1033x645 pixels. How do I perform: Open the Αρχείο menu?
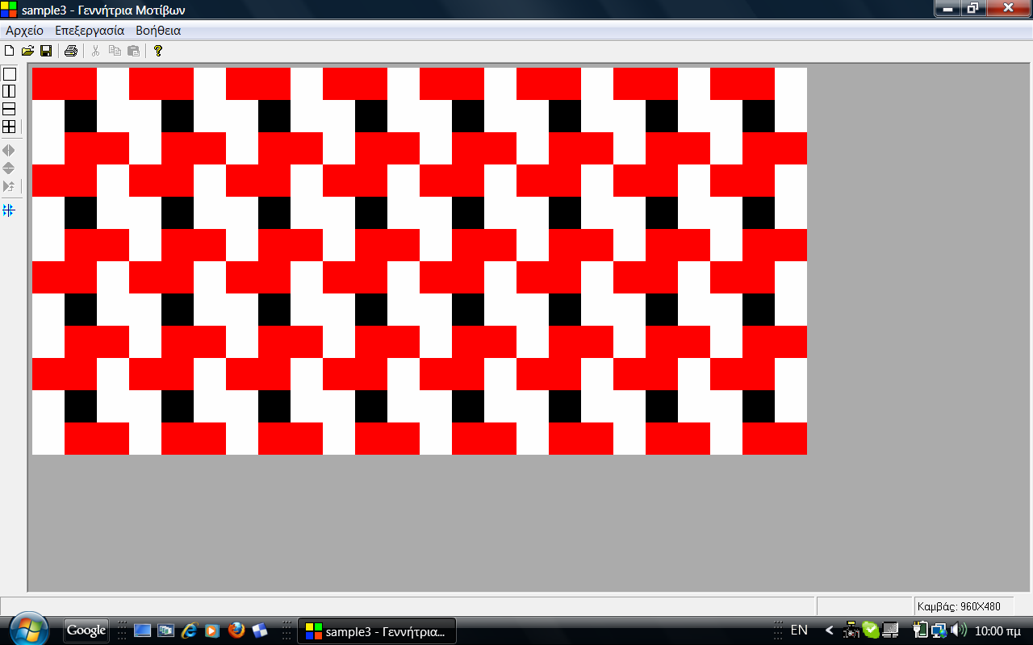click(24, 31)
